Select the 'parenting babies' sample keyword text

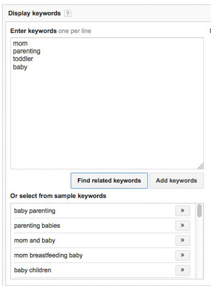coord(37,226)
